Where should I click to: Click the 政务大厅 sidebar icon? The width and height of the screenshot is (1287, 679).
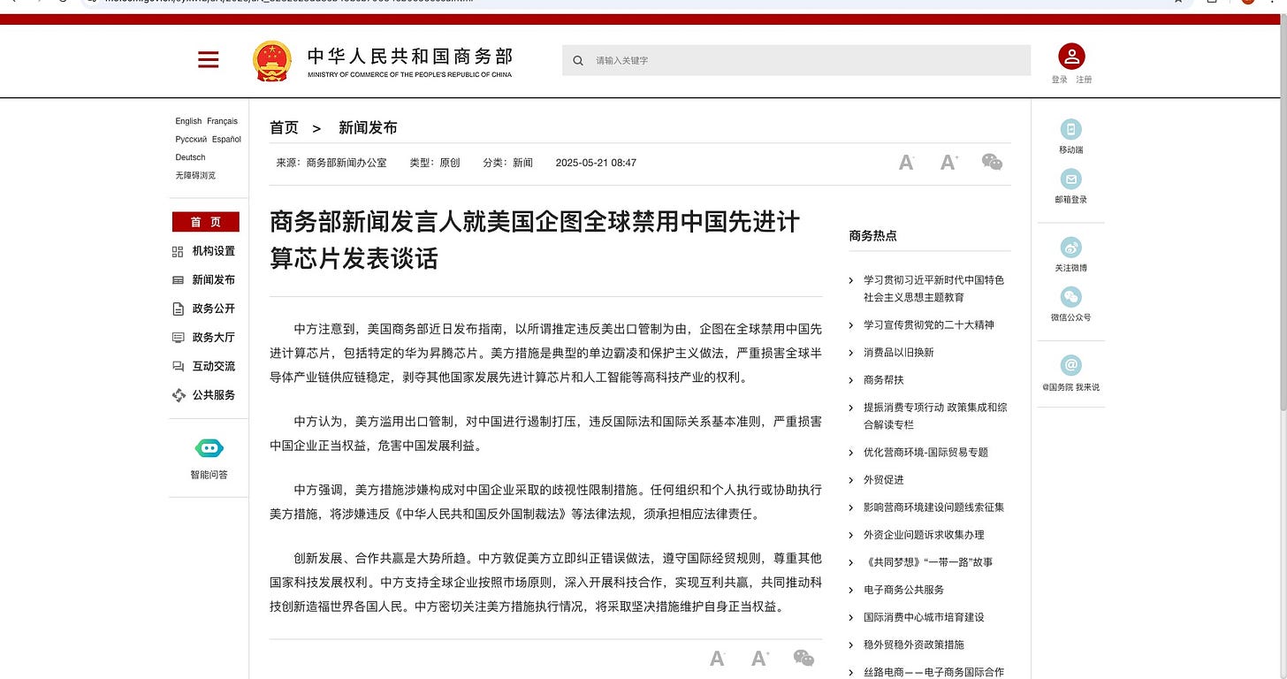[x=178, y=338]
